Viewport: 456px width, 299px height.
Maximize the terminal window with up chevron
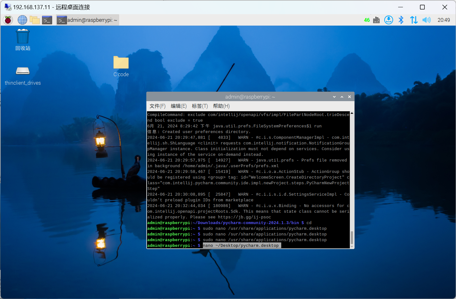(x=342, y=97)
